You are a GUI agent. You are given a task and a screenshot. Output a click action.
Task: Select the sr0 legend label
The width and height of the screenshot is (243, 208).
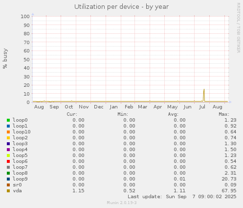(x=17, y=185)
